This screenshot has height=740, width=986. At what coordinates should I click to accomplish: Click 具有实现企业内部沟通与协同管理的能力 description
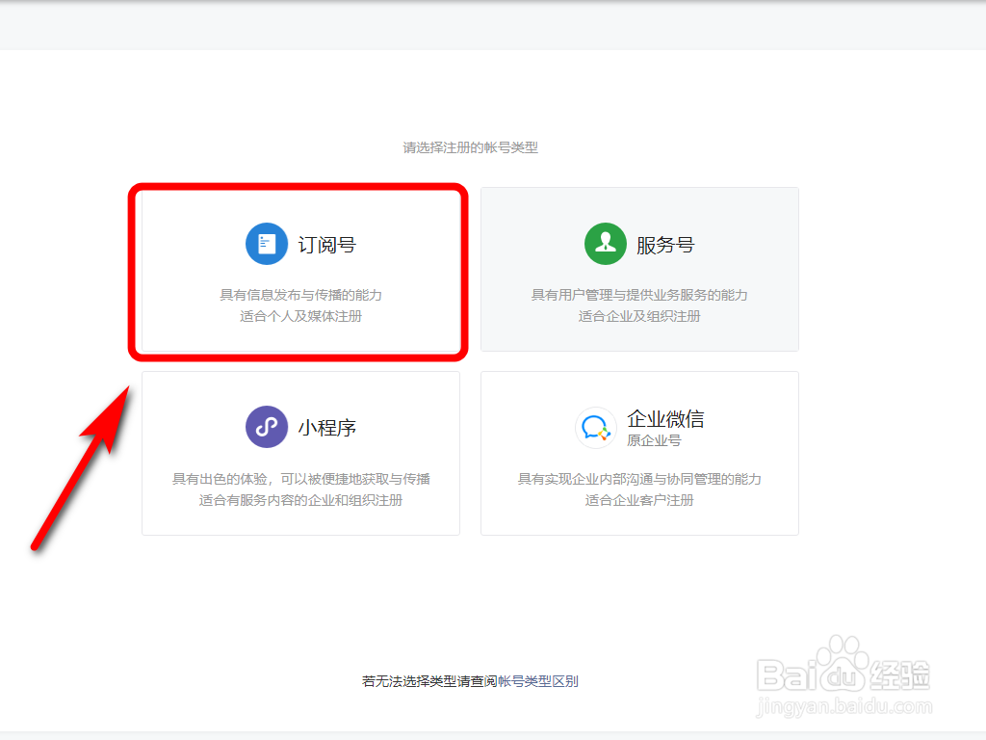(639, 479)
